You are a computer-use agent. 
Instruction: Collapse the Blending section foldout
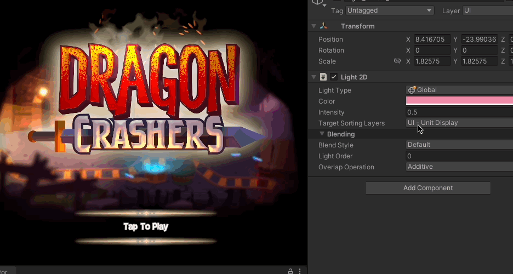pyautogui.click(x=322, y=134)
